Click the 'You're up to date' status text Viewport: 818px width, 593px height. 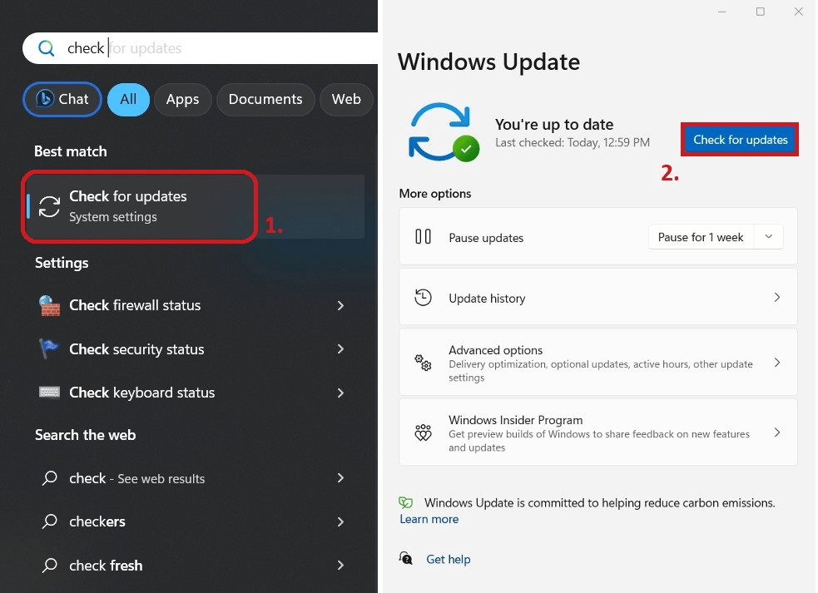(x=554, y=124)
